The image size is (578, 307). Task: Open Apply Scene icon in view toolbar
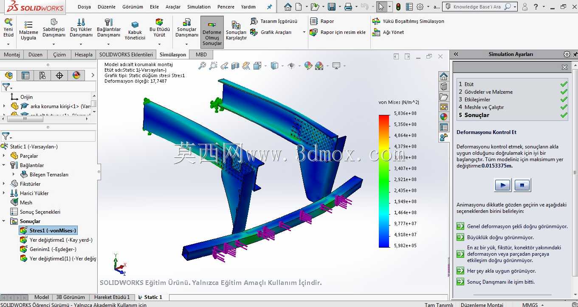coord(319,66)
